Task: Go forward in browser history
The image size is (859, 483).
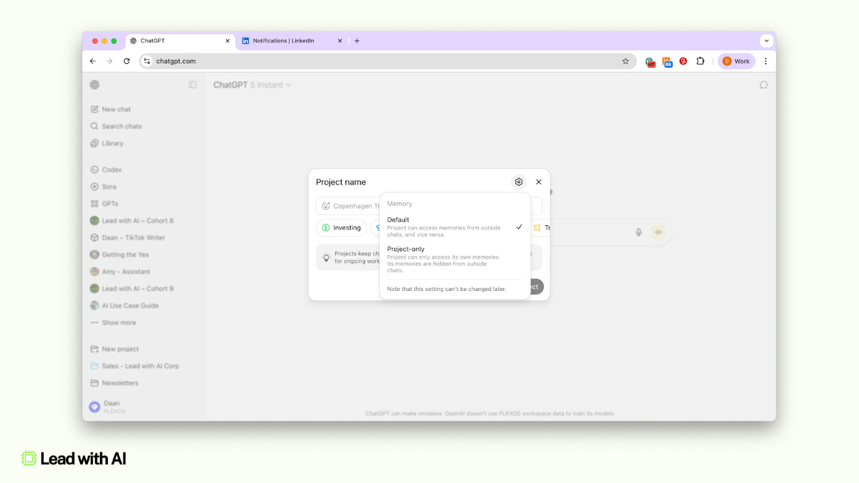Action: [x=110, y=61]
